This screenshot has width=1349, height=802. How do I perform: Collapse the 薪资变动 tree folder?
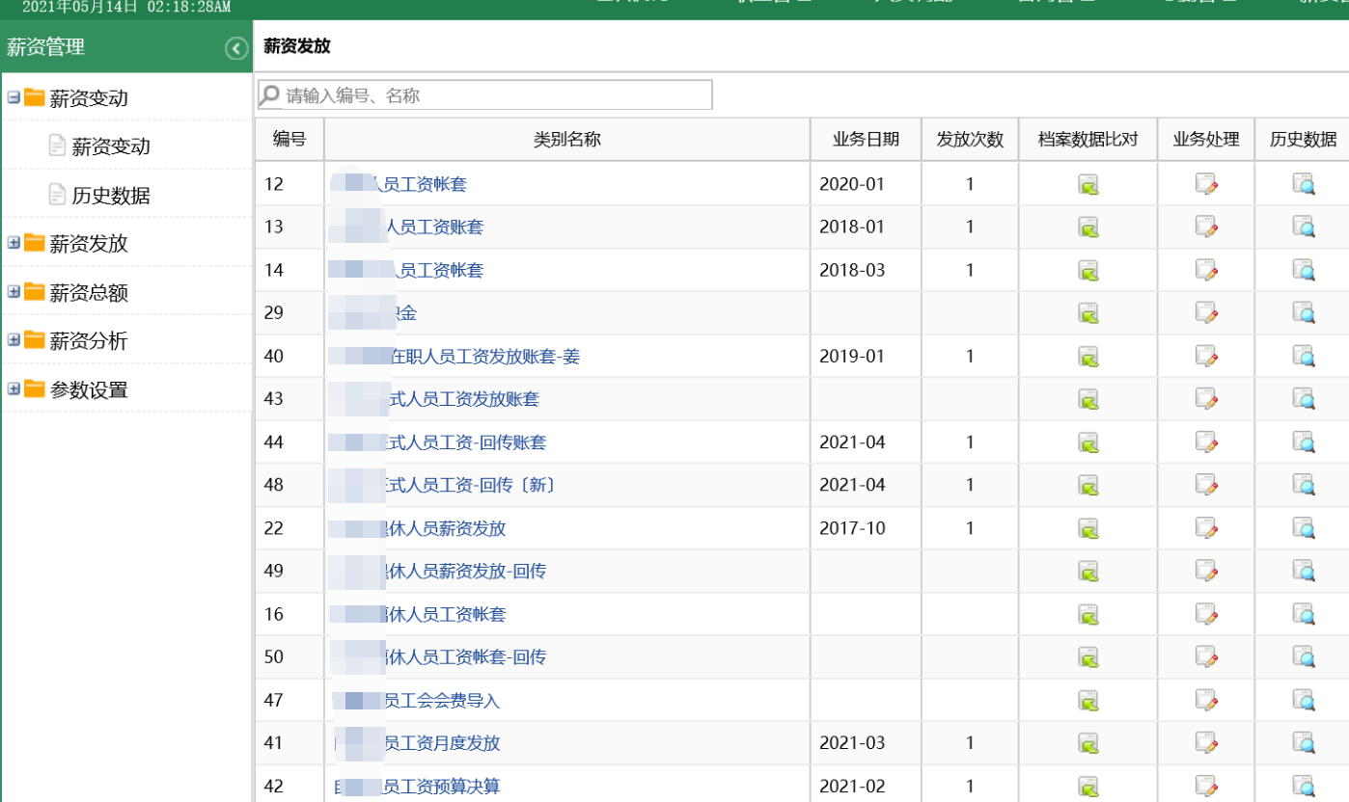coord(14,97)
